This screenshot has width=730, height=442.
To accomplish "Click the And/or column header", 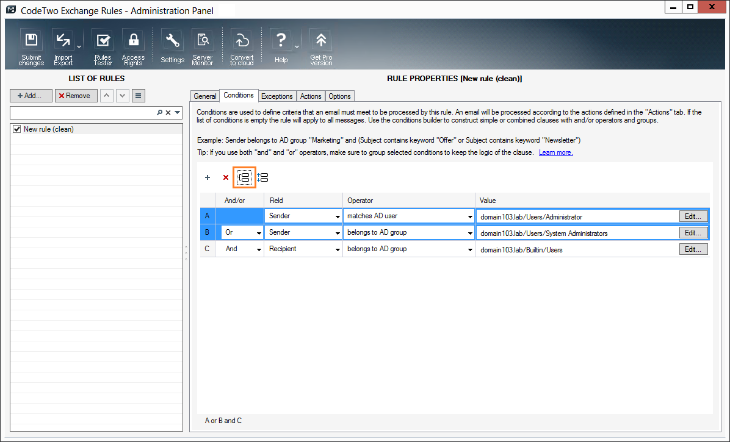I will tap(239, 201).
